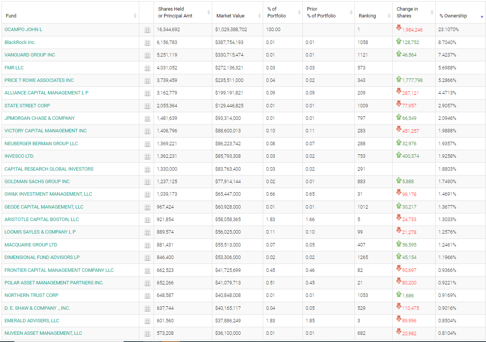Open CAPITAL RESEARCH GLOBAL INVESTORS link
Image resolution: width=486 pixels, height=342 pixels.
tap(49, 169)
